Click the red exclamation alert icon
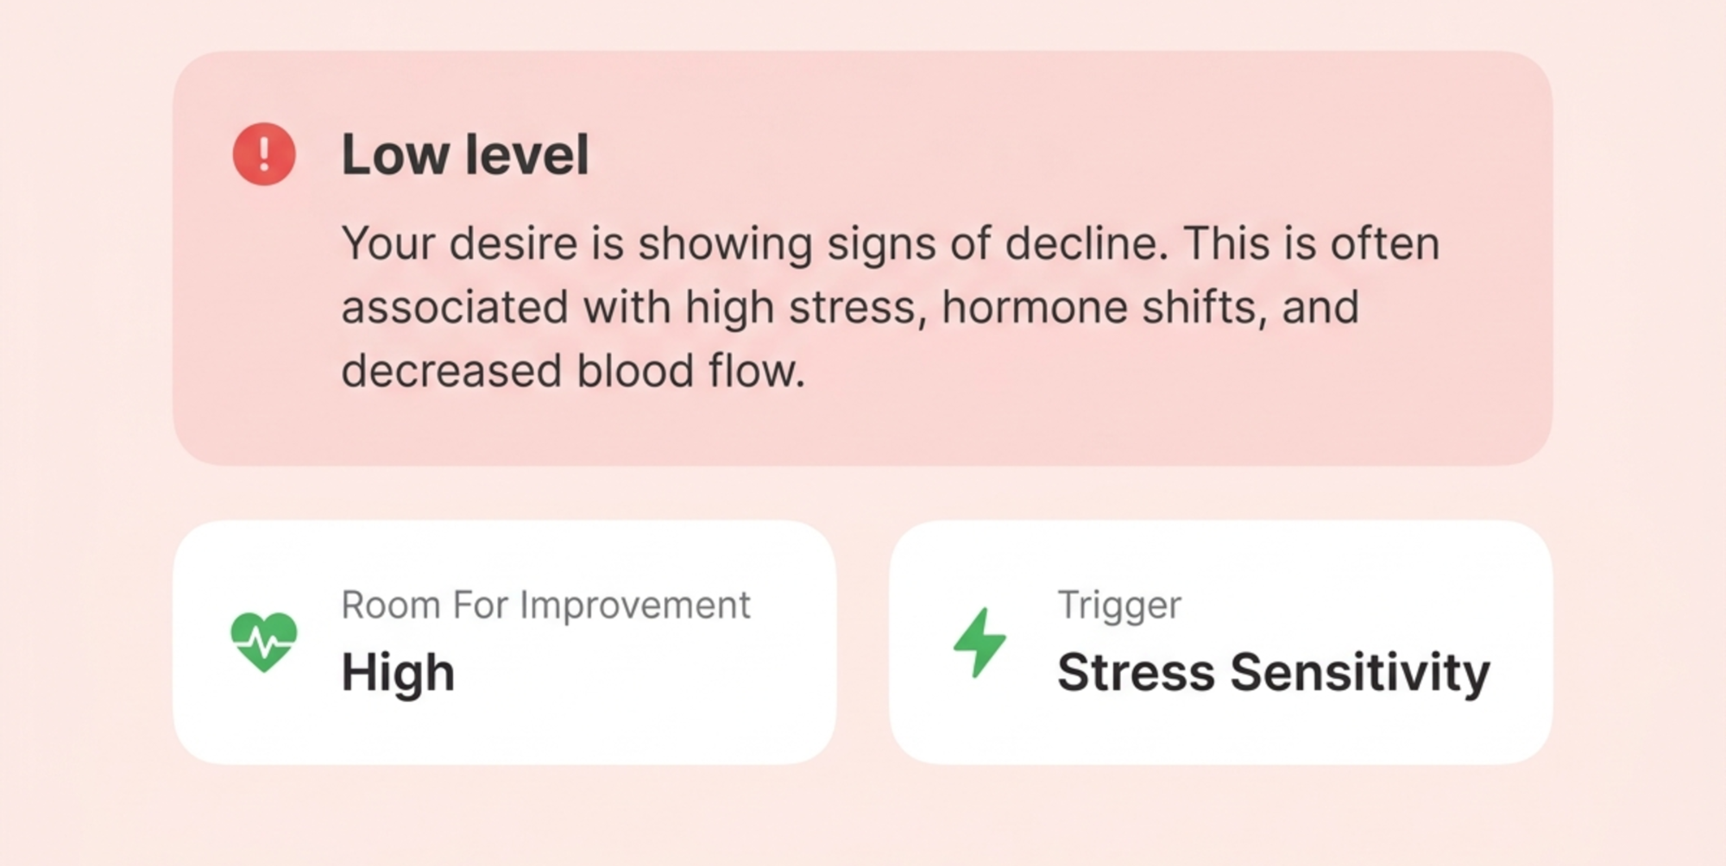The height and width of the screenshot is (866, 1726). point(264,154)
